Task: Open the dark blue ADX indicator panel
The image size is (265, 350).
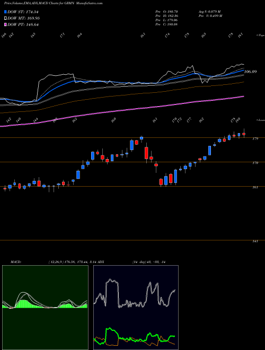Action: click(x=136, y=308)
